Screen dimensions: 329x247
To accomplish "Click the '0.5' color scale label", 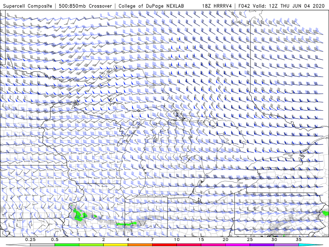I will tap(55, 240).
